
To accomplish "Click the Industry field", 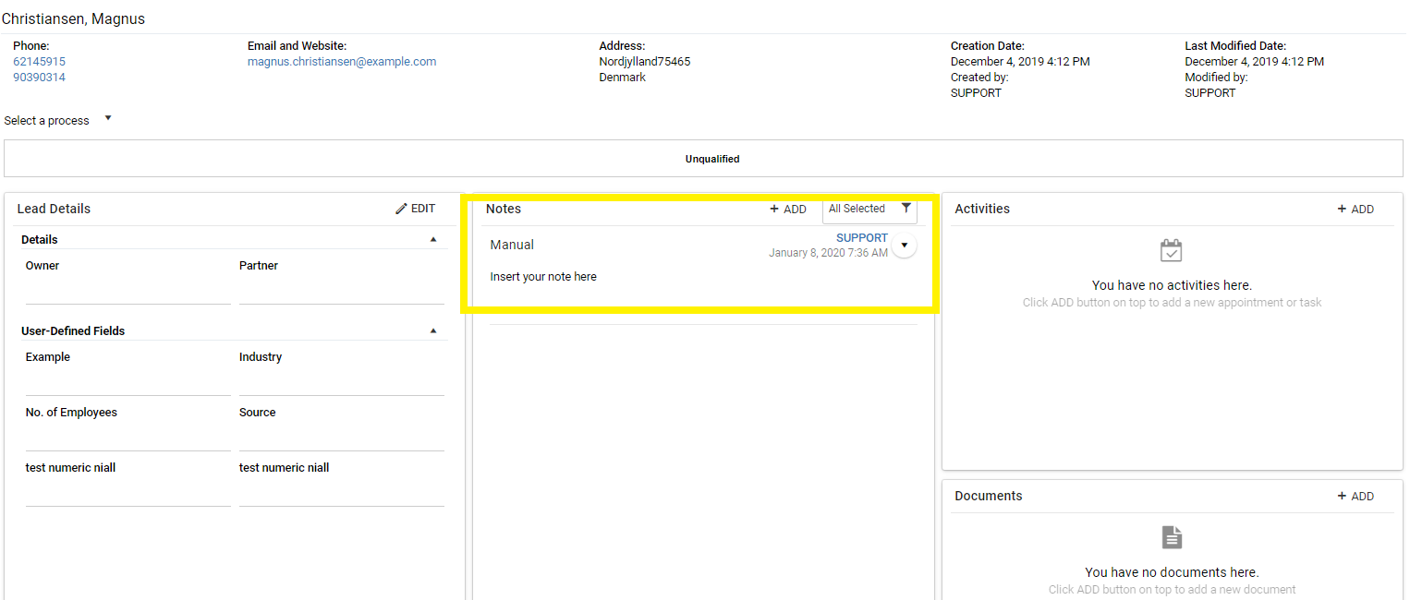I will pos(341,383).
